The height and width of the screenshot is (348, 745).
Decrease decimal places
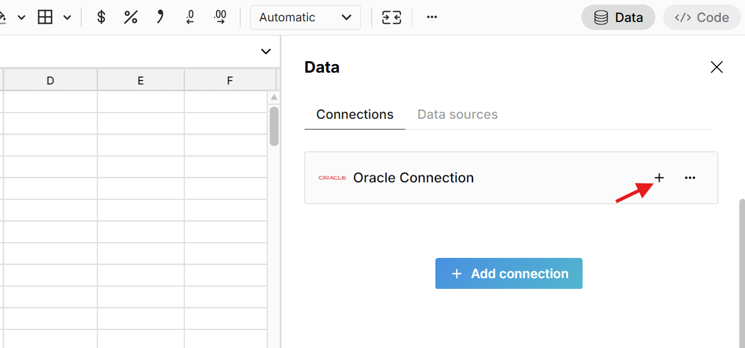(189, 17)
